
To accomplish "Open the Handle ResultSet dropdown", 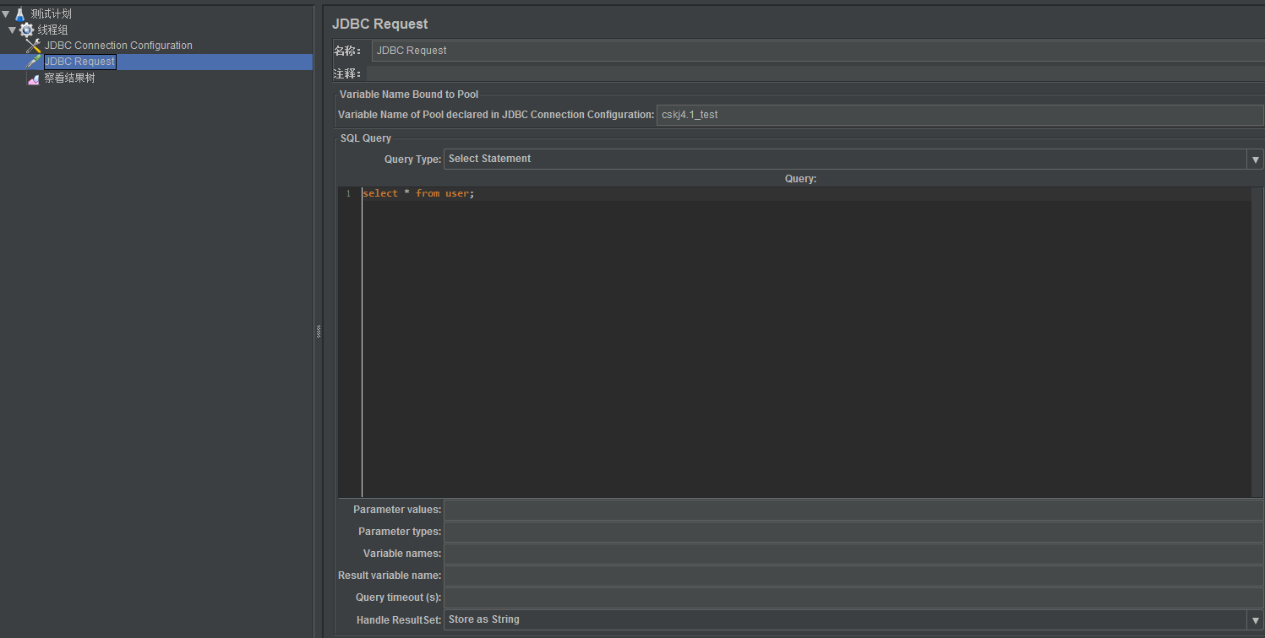I will pyautogui.click(x=1255, y=620).
